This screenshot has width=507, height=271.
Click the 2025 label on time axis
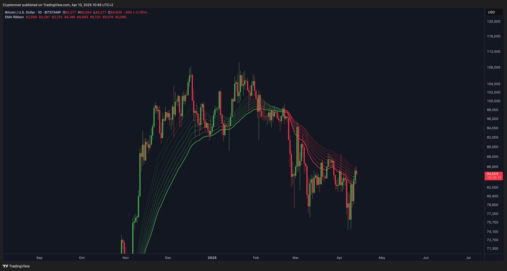[x=212, y=257]
